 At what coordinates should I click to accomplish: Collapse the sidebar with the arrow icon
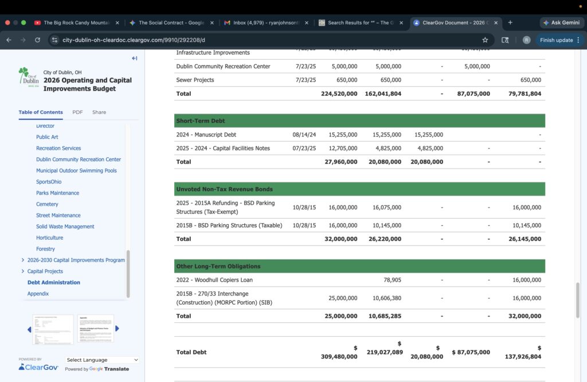(135, 59)
